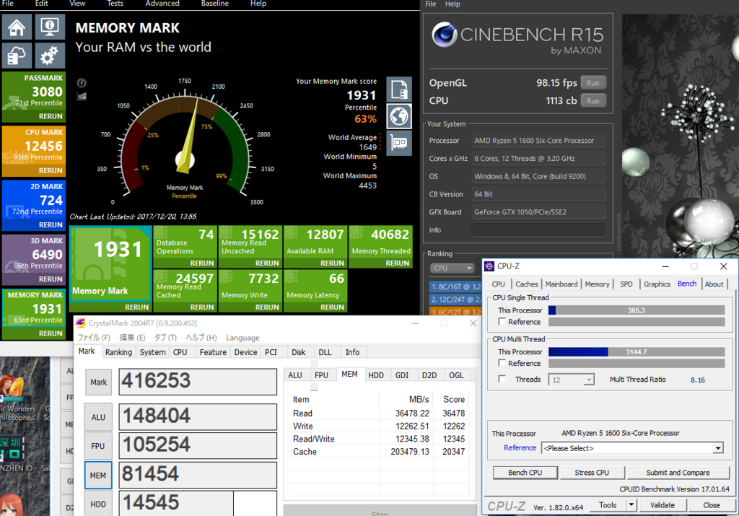Click the Cinebench Processor field
The image size is (739, 516).
538,141
